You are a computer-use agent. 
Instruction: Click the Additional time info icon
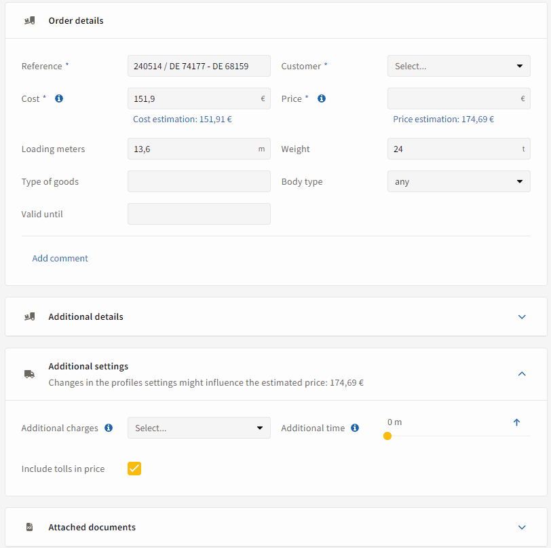tap(355, 428)
